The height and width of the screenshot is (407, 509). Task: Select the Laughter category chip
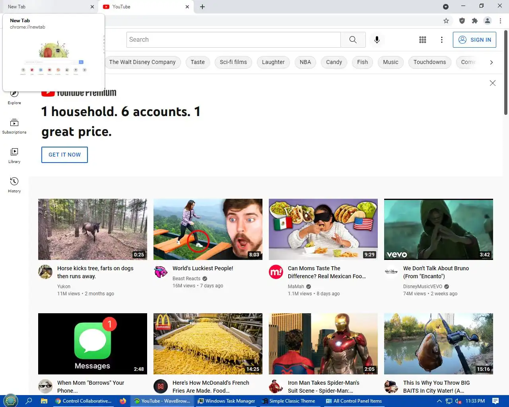pyautogui.click(x=273, y=62)
